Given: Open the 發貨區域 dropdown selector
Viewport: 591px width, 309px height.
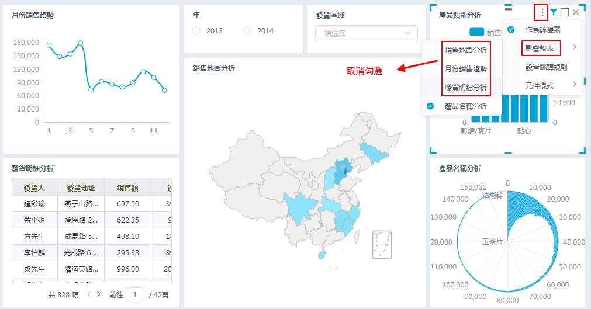Looking at the screenshot, I should (x=367, y=33).
